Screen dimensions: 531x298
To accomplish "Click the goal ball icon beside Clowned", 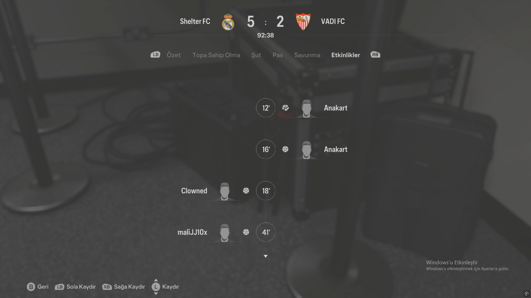I will [246, 191].
